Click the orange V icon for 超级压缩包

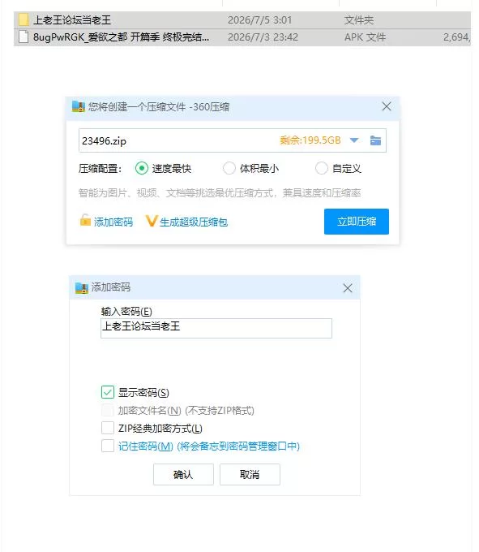coord(152,221)
